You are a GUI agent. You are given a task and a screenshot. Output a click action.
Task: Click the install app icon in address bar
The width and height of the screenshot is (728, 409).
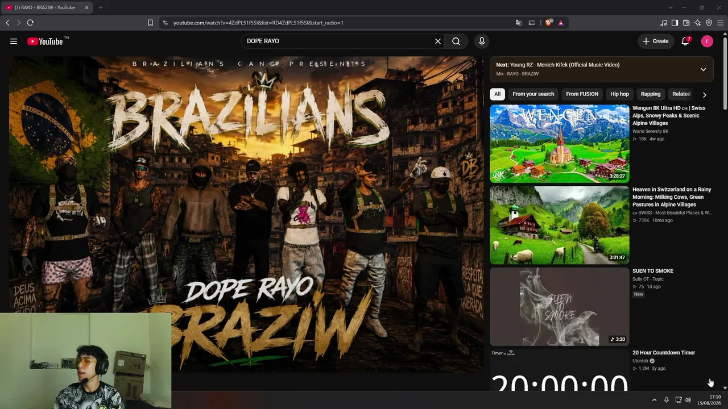pyautogui.click(x=532, y=23)
